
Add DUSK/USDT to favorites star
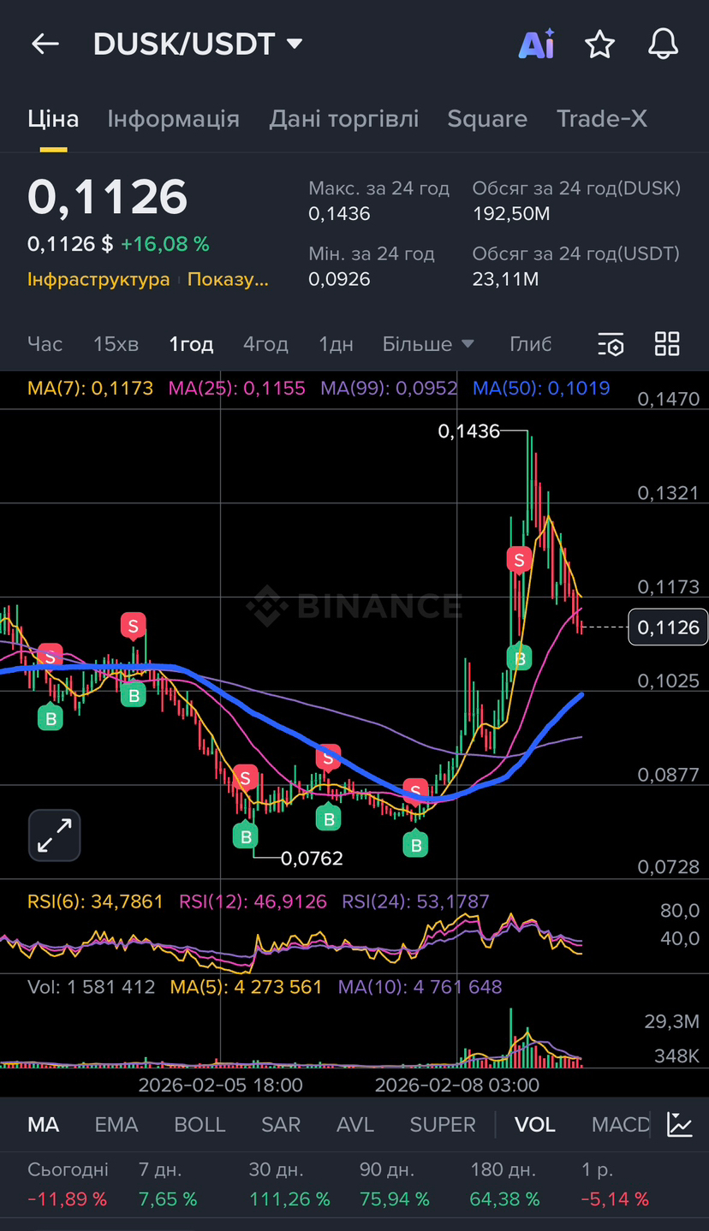coord(599,44)
